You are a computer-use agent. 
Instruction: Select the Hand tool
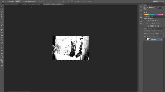(x=2, y=53)
